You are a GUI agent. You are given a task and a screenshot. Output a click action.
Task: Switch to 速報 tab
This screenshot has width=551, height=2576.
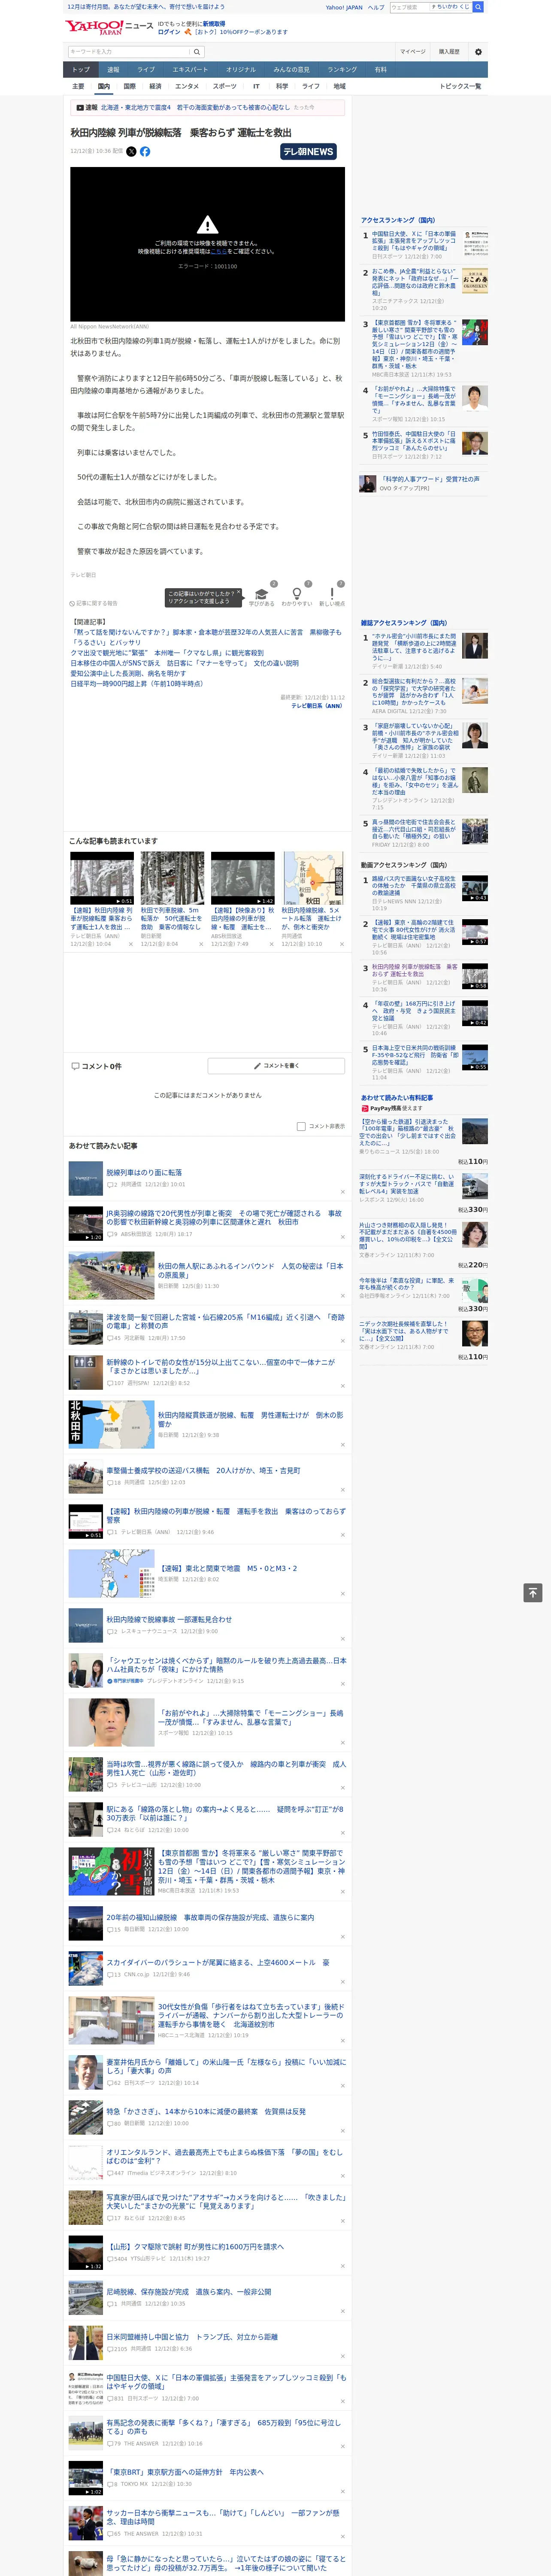point(113,70)
